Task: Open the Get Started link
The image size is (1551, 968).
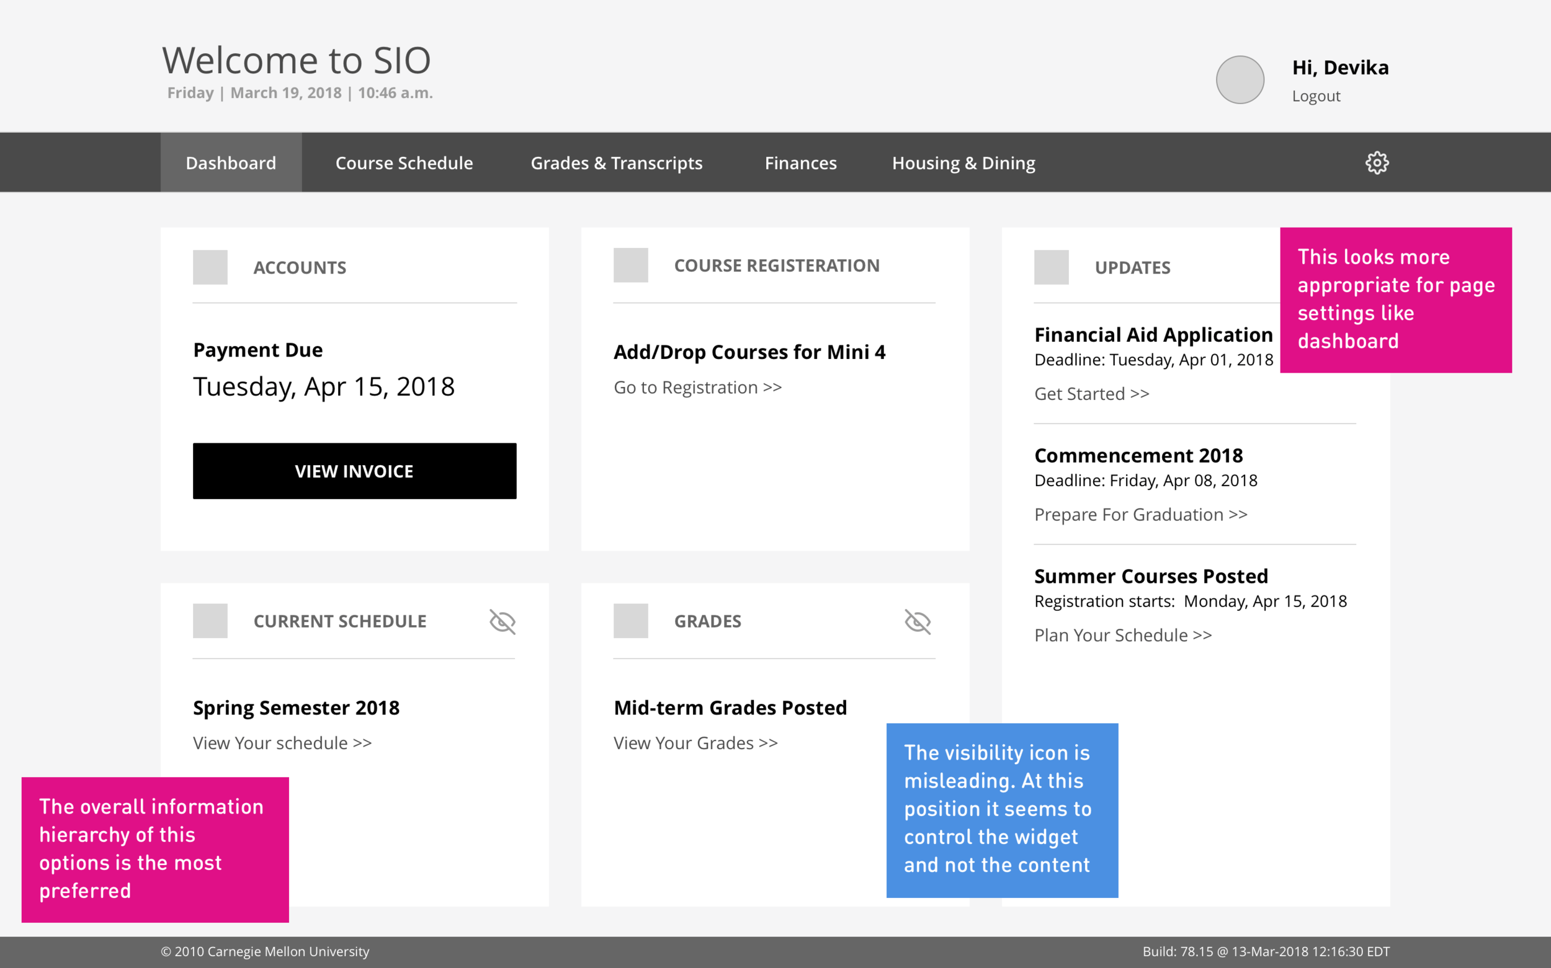Action: click(1092, 394)
